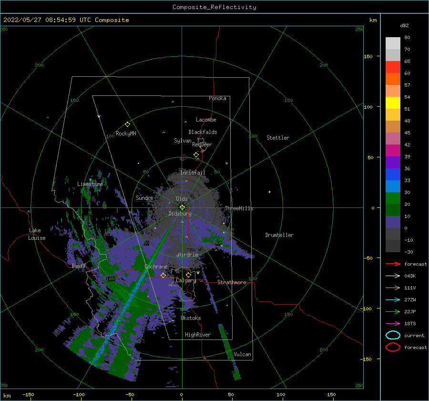This screenshot has width=429, height=401.
Task: Click the Sylvan map label
Action: [x=183, y=141]
